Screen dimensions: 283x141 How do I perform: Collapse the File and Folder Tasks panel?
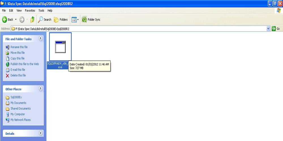(x=40, y=38)
